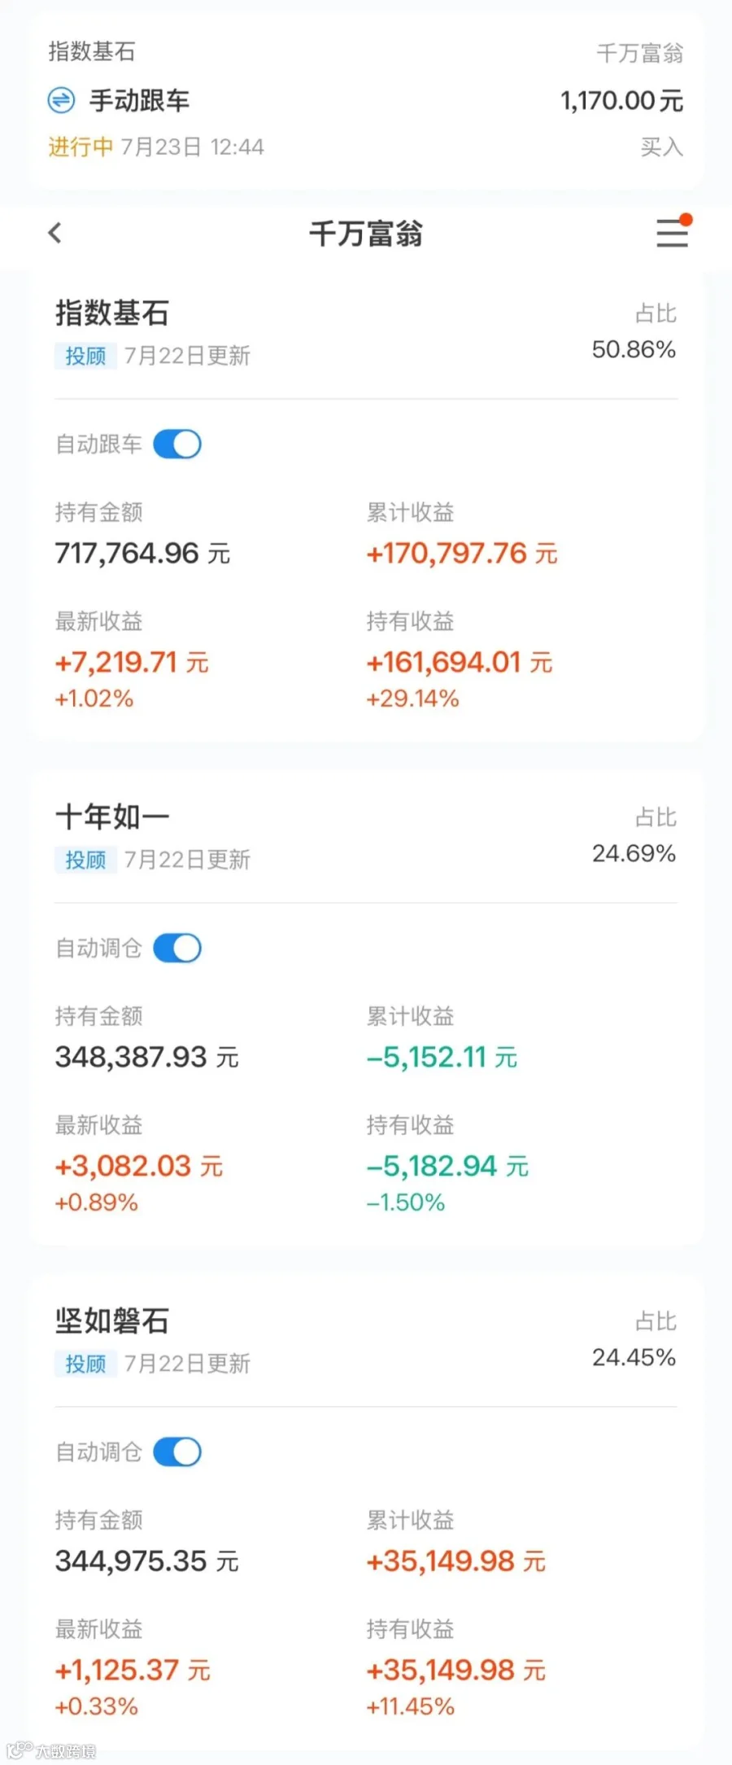
Task: Open the 坚如磐石 portfolio title
Action: (112, 1320)
